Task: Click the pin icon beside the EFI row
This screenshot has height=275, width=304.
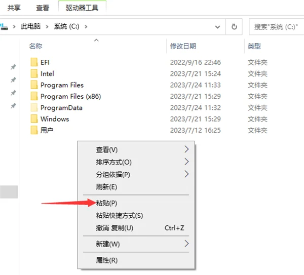Action: (13, 67)
